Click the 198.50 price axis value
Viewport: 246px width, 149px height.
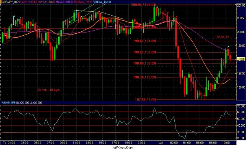(x=241, y=73)
